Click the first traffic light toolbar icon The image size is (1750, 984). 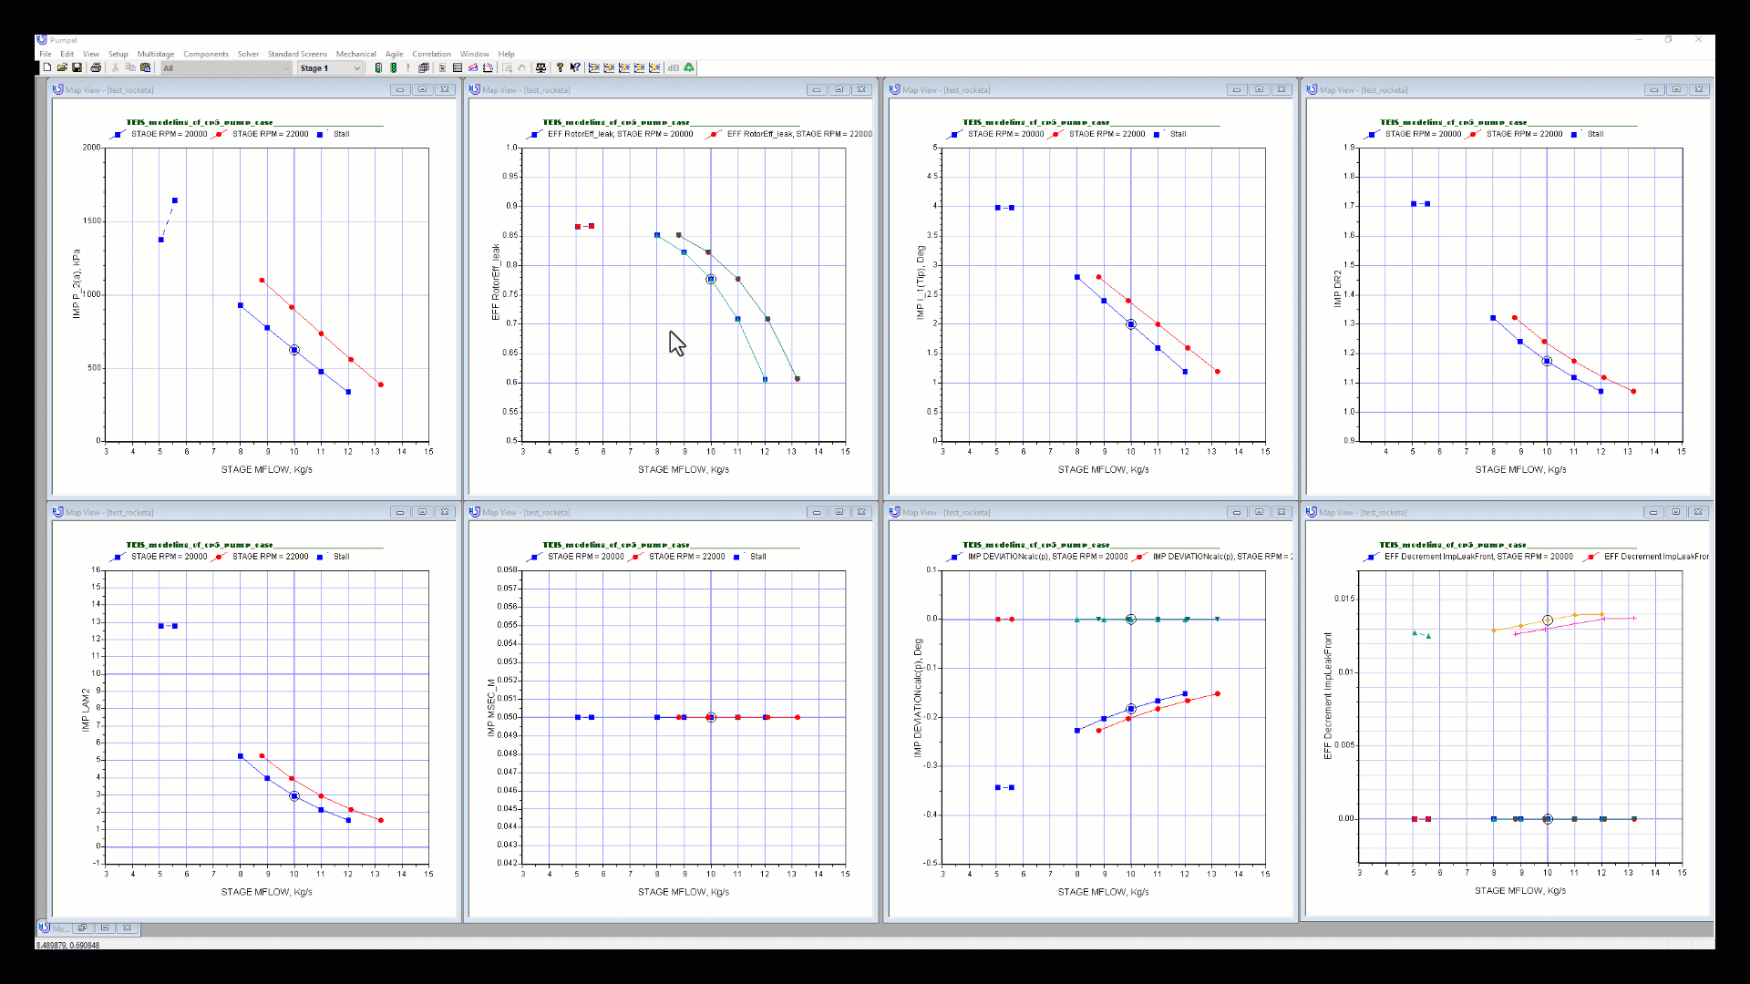(x=378, y=67)
